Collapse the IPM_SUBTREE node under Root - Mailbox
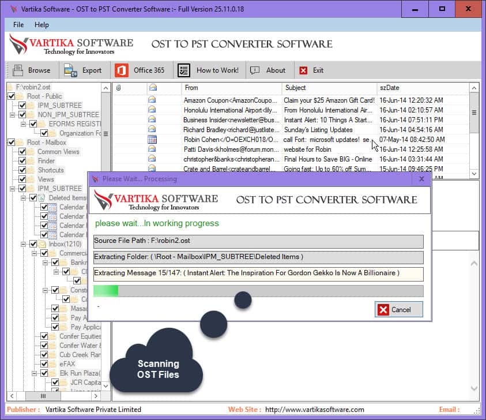 click(x=12, y=189)
